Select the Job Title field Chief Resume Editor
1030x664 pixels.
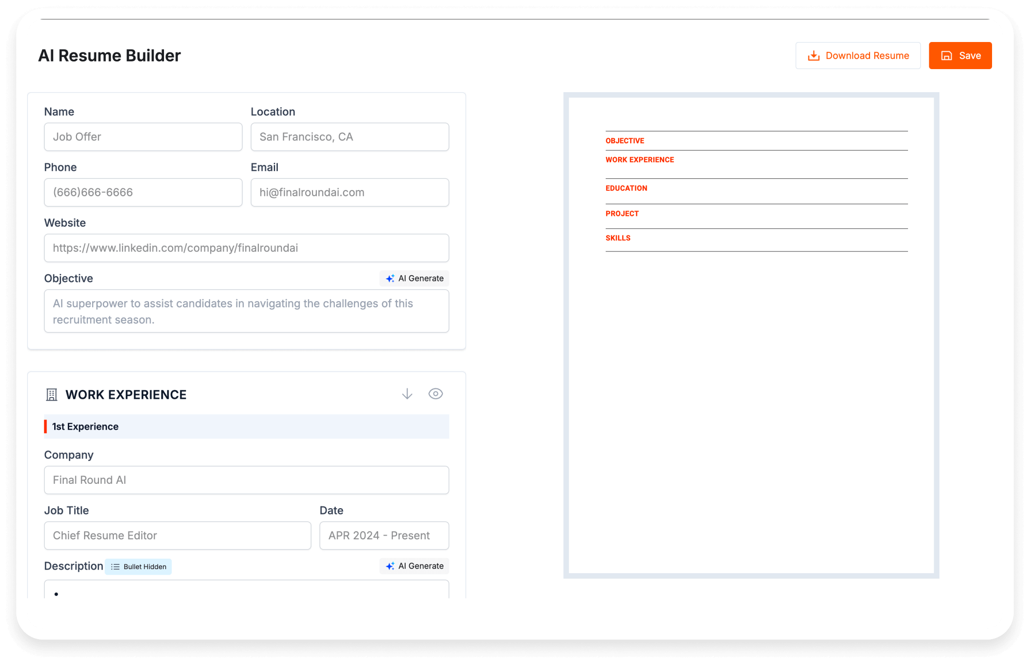click(177, 535)
